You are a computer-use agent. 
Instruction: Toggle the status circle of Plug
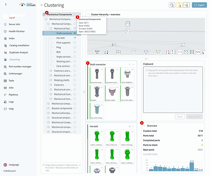[x=75, y=47]
